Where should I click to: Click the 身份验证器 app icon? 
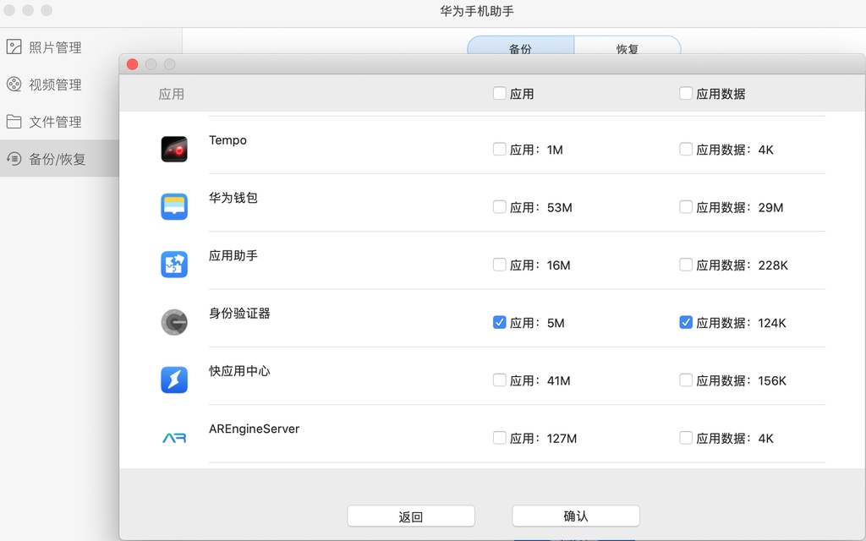tap(173, 322)
